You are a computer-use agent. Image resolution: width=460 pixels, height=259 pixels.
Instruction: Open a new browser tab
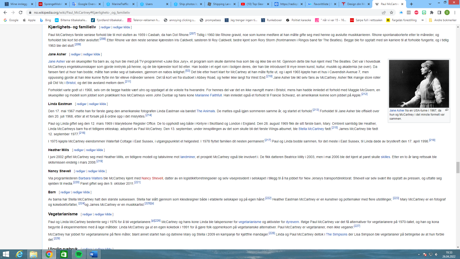(x=411, y=4)
